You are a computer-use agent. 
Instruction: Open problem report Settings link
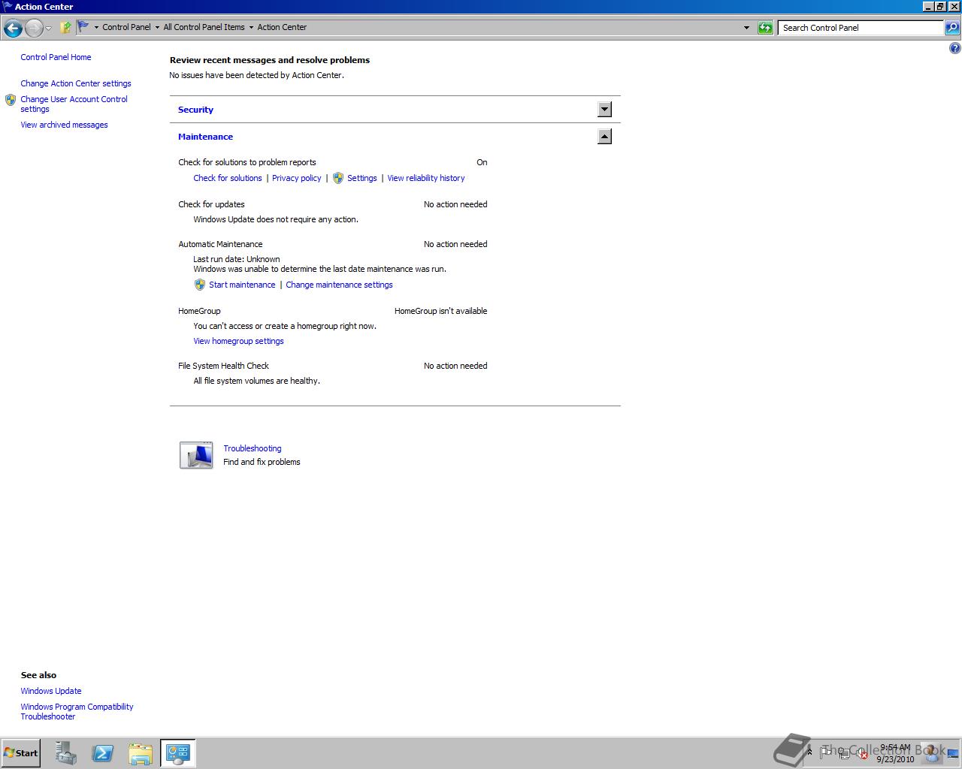(362, 178)
